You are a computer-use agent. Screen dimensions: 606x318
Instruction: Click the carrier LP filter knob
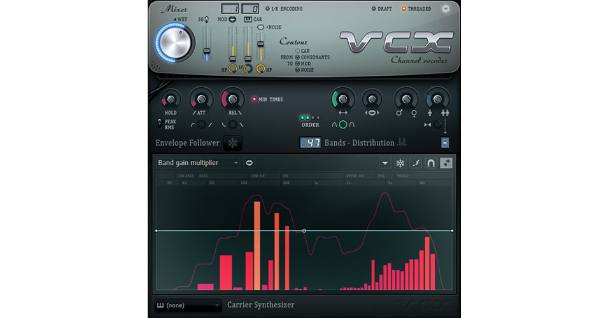248,69
